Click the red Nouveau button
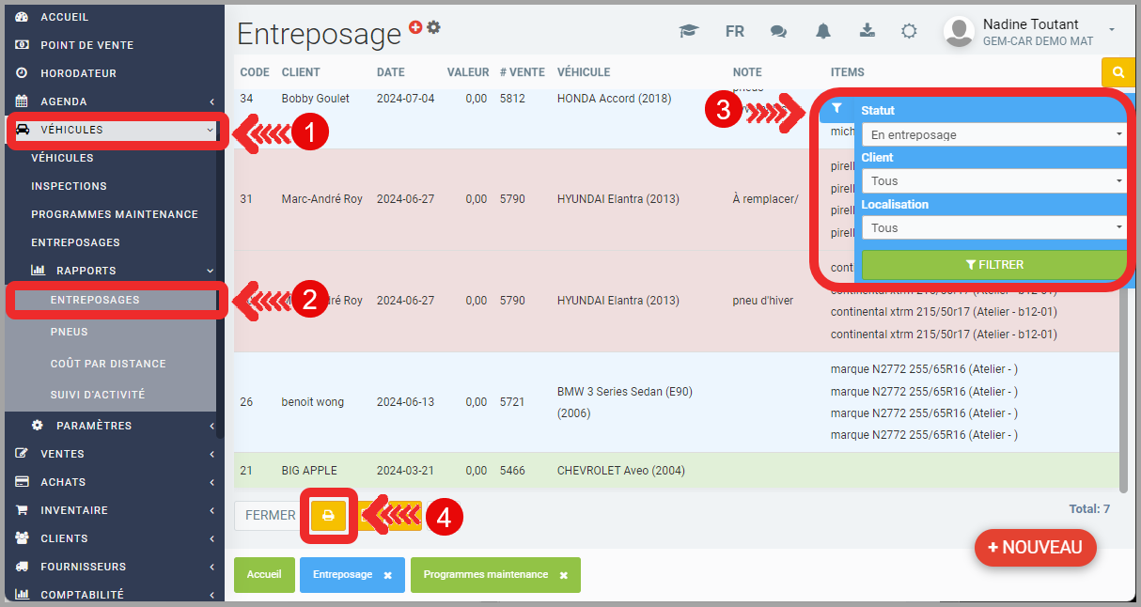 pos(1035,547)
